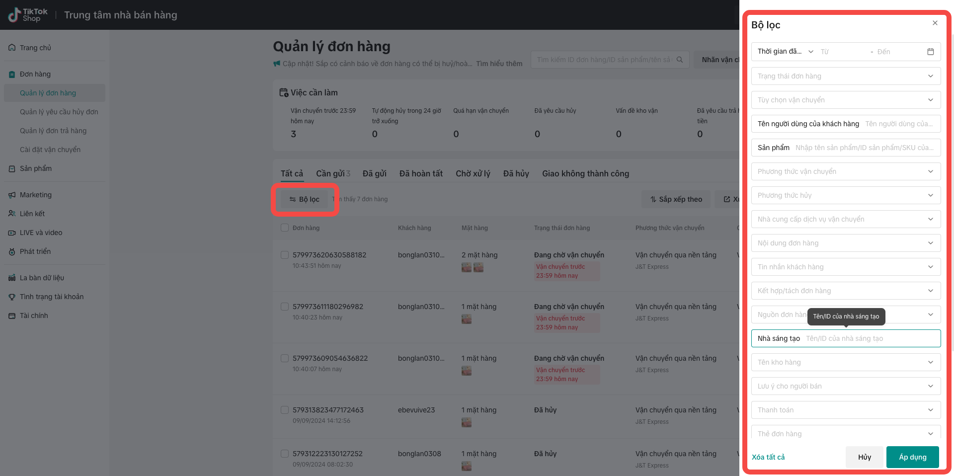Image resolution: width=954 pixels, height=476 pixels.
Task: Open the date range calendar icon
Action: click(x=930, y=52)
